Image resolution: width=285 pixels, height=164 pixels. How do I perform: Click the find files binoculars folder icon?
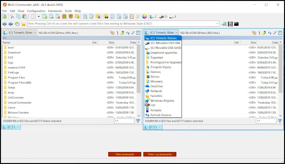point(98,16)
